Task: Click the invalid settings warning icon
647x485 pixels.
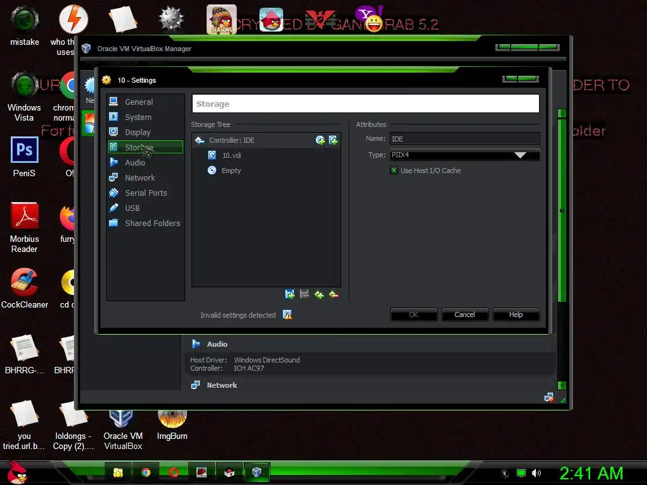Action: pyautogui.click(x=287, y=315)
